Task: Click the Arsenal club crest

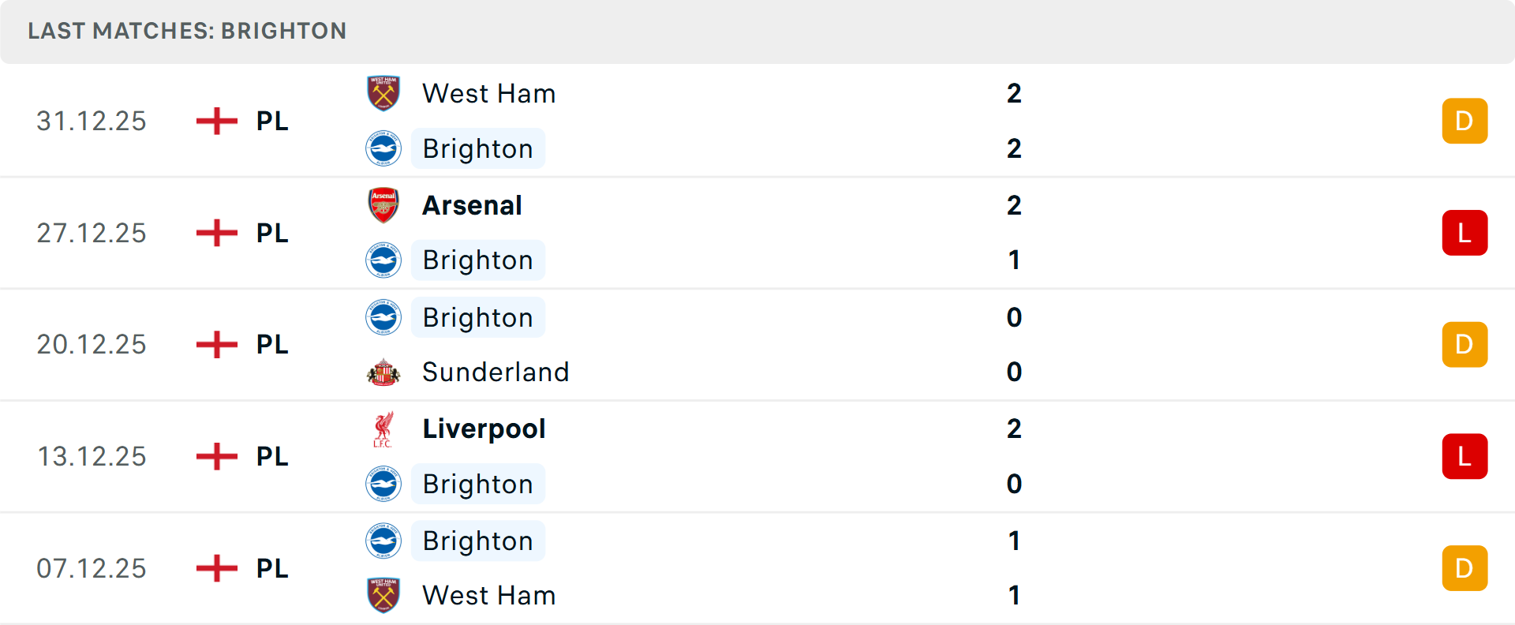Action: (x=383, y=205)
